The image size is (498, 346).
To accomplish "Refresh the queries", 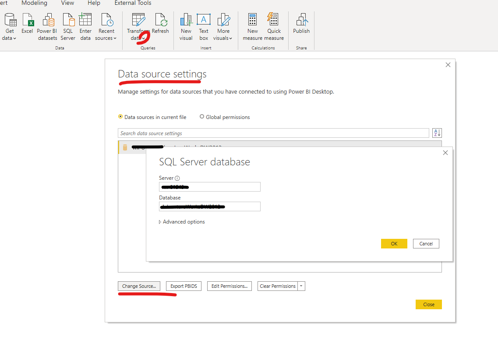I will pos(160,23).
